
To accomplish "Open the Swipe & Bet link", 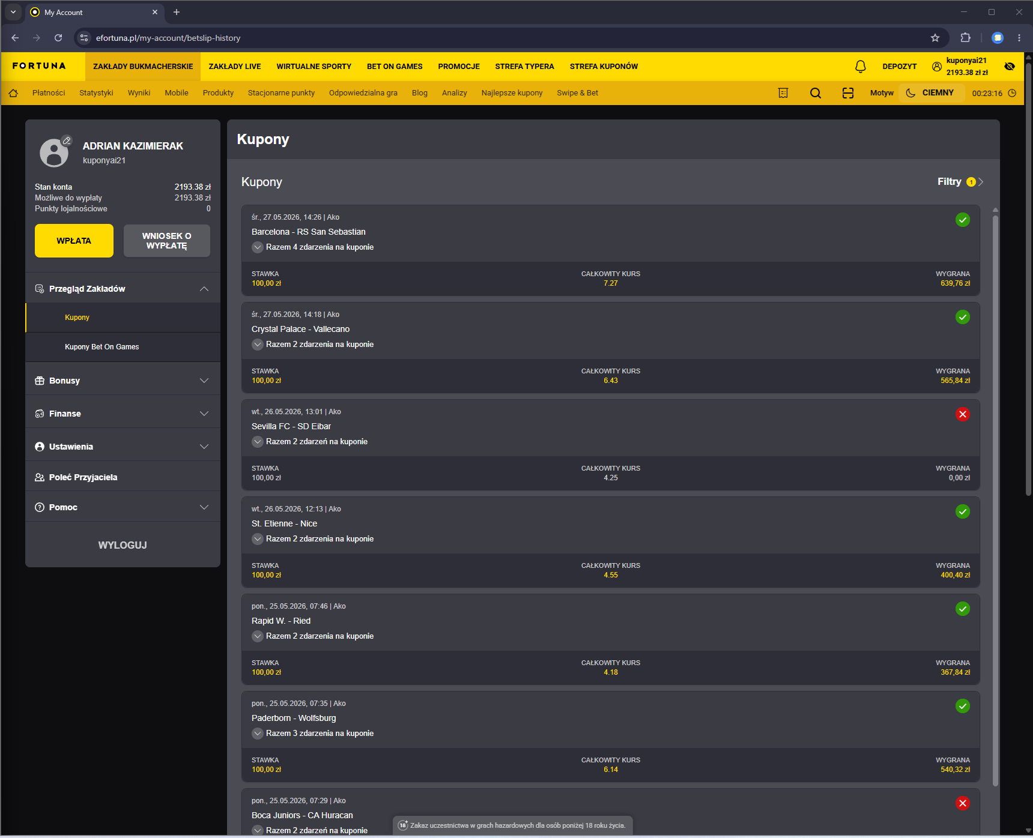I will (x=577, y=93).
